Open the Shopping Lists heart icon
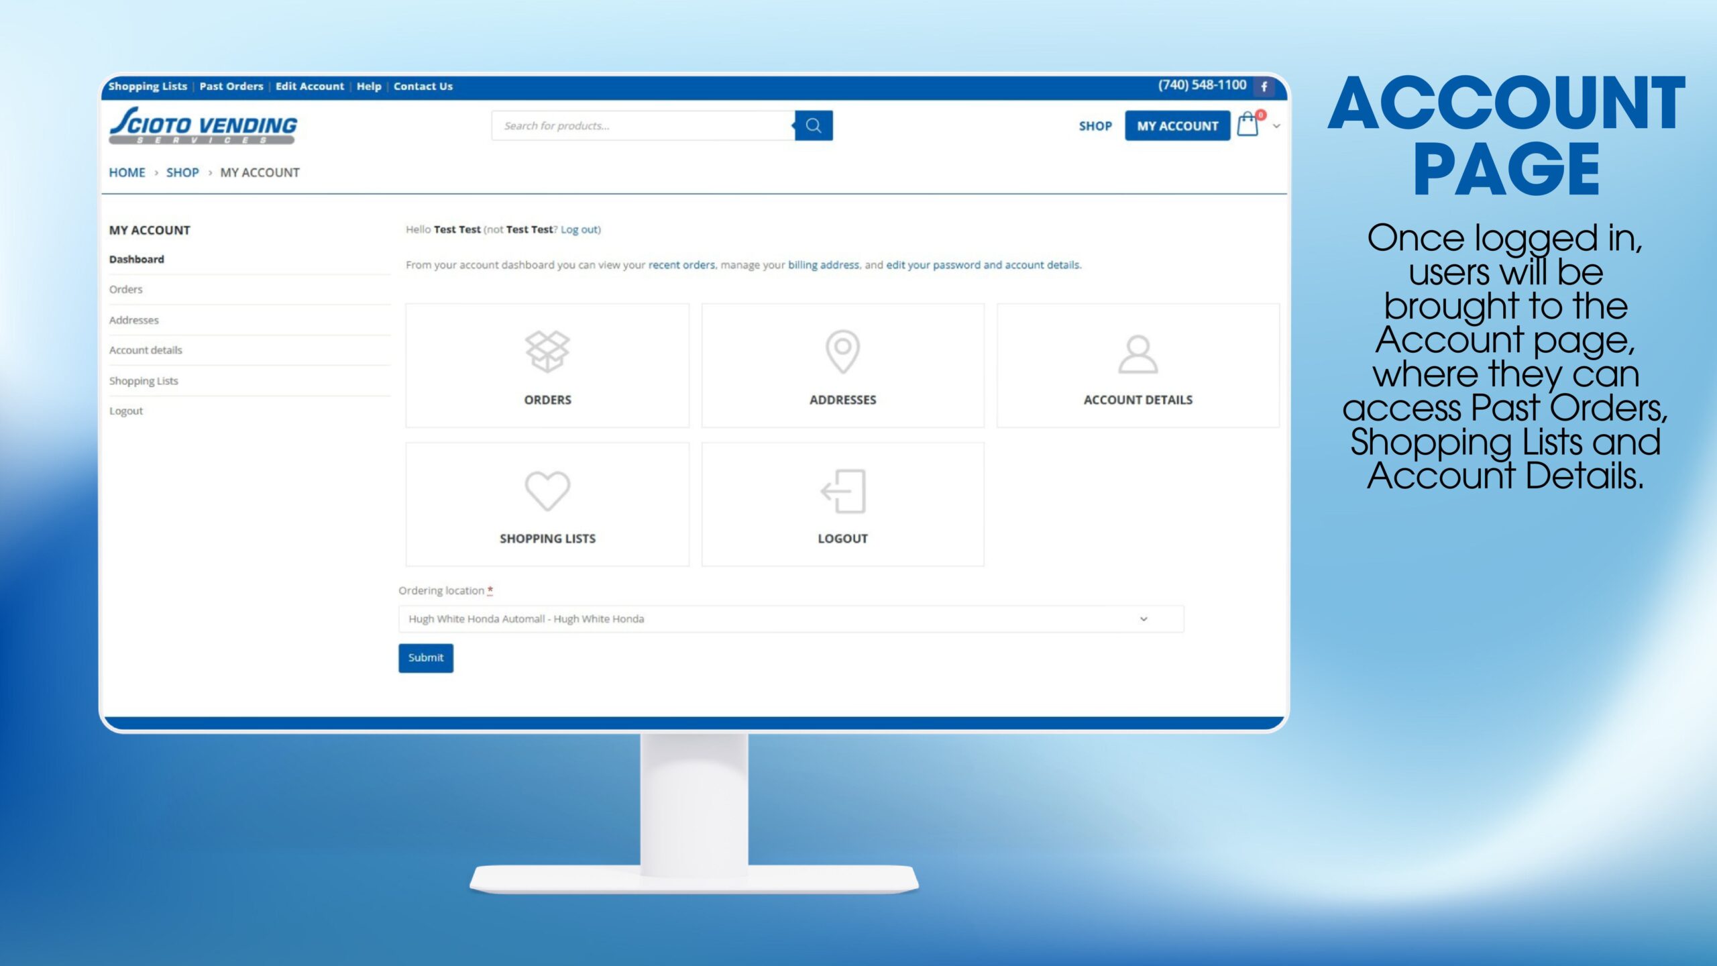Viewport: 1717px width, 966px height. 547,490
